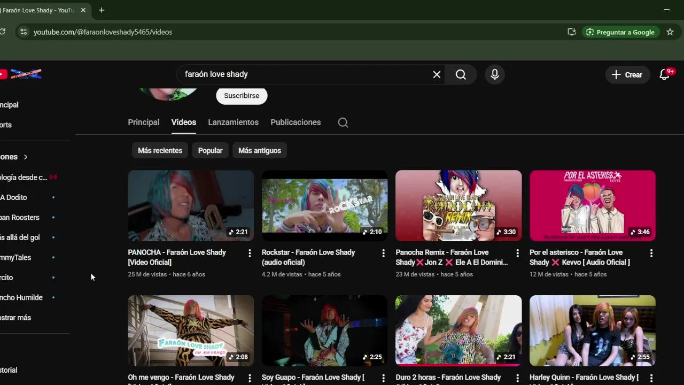Start voice search with microphone icon

point(495,74)
